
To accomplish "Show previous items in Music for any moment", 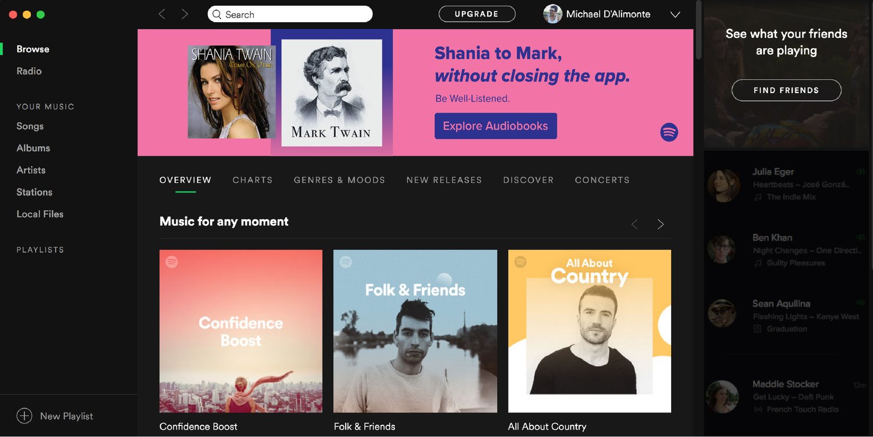I will [x=634, y=224].
